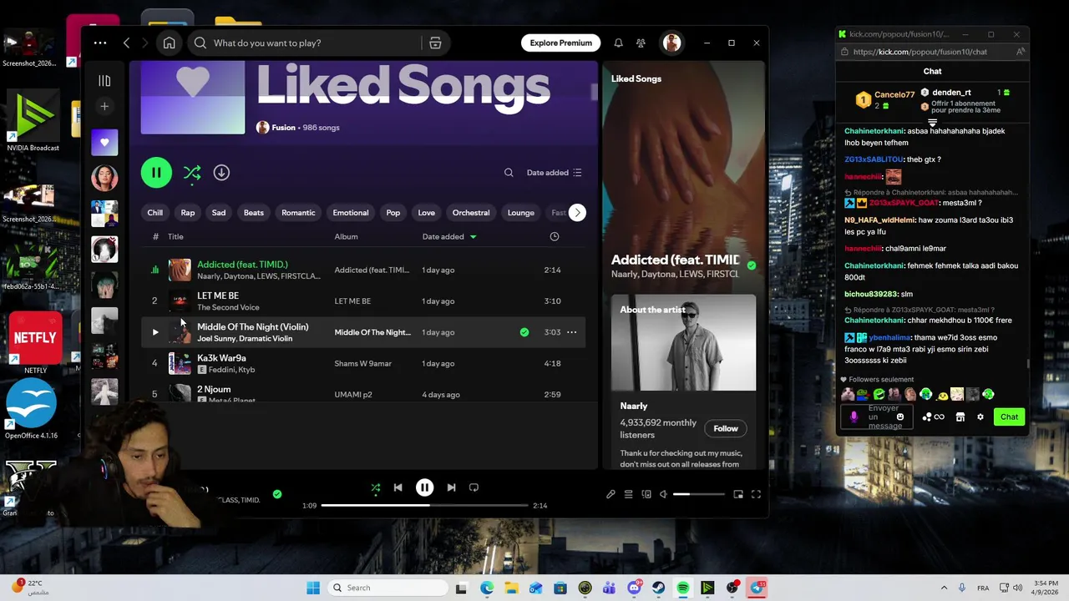The height and width of the screenshot is (601, 1069).
Task: Sort by Album column header
Action: [x=346, y=236]
